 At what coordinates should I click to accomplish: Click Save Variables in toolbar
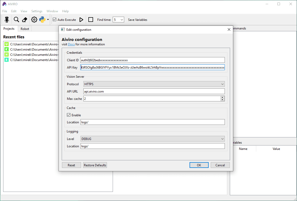tap(138, 20)
